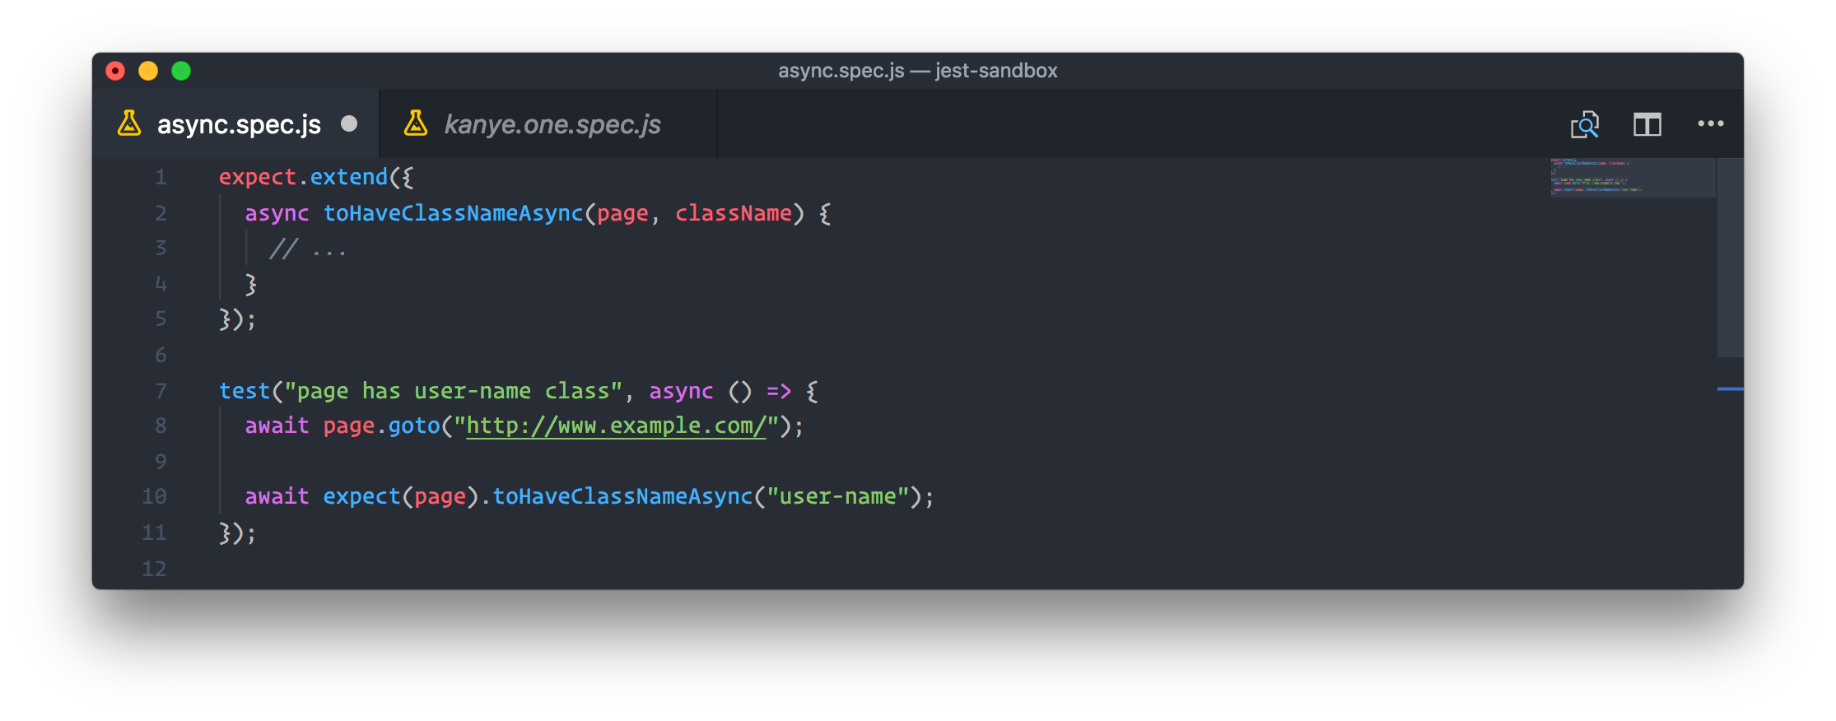Screen dimensions: 1836x721
Task: Click line number 1 in the gutter
Action: [x=161, y=177]
